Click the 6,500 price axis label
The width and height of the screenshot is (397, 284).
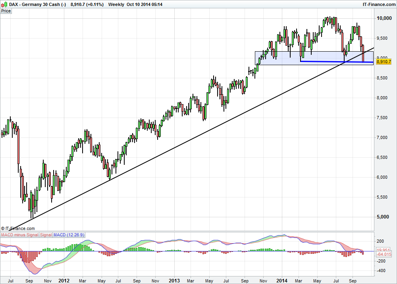382,157
